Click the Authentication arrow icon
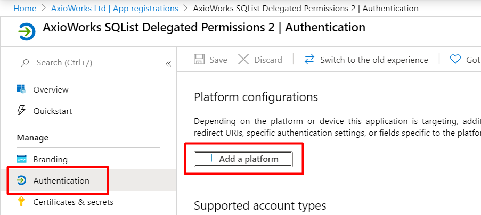The image size is (481, 215). point(21,180)
